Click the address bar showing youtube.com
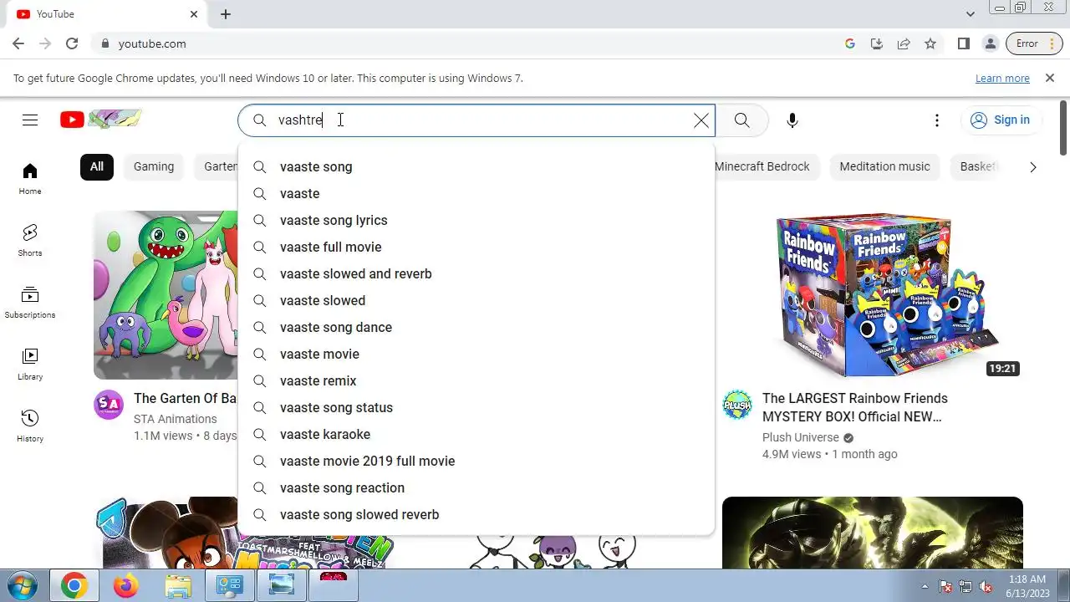The image size is (1070, 602). [x=468, y=43]
